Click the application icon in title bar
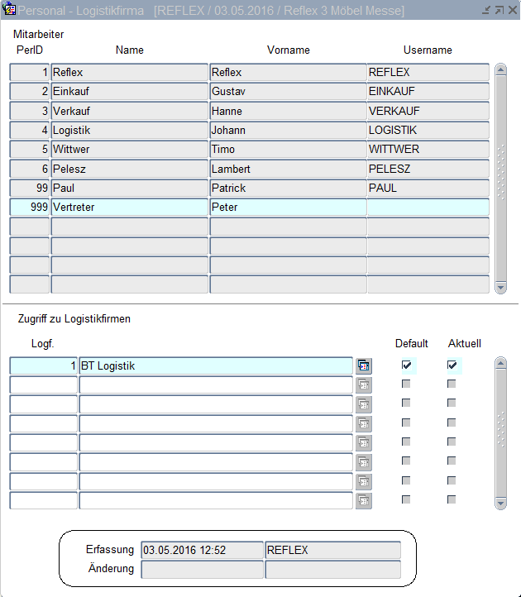The width and height of the screenshot is (521, 597). [x=10, y=11]
